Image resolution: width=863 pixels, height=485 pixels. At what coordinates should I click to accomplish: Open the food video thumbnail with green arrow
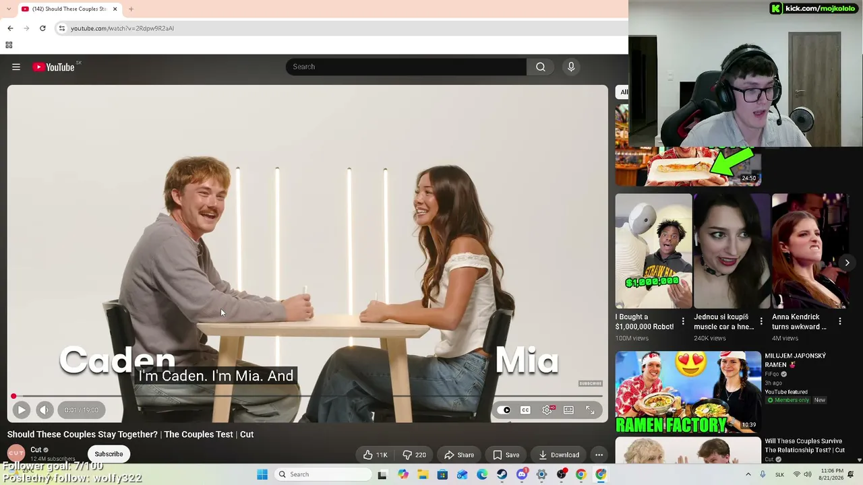(688, 145)
